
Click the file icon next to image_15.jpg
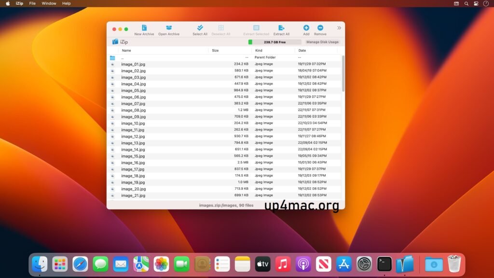[113, 156]
